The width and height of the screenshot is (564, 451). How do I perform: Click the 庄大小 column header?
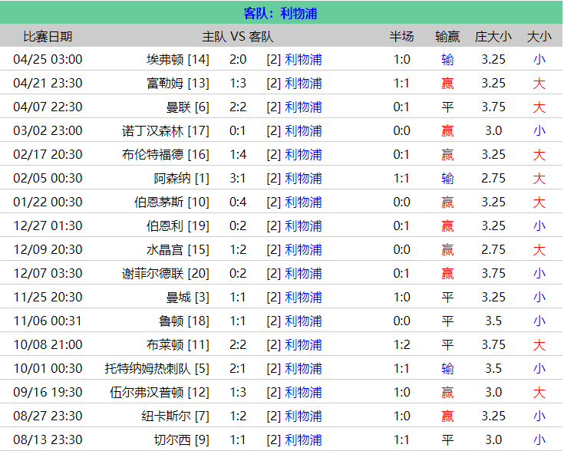click(493, 36)
